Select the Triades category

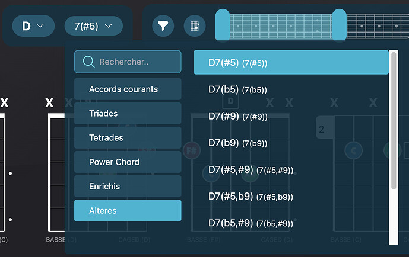(x=128, y=114)
